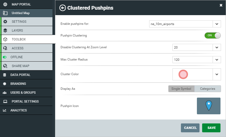Click the Untitled Map book icon
The height and width of the screenshot is (137, 226).
point(5,13)
